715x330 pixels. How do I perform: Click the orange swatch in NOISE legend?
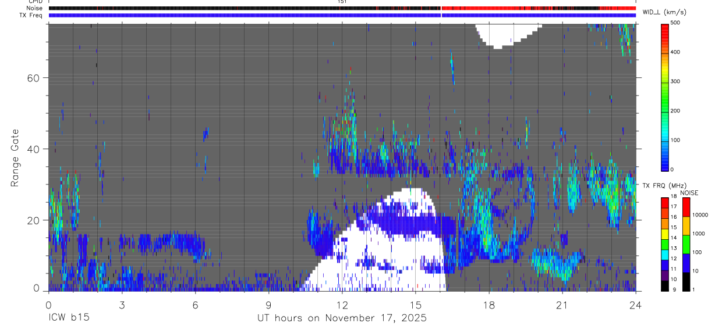pyautogui.click(x=685, y=226)
